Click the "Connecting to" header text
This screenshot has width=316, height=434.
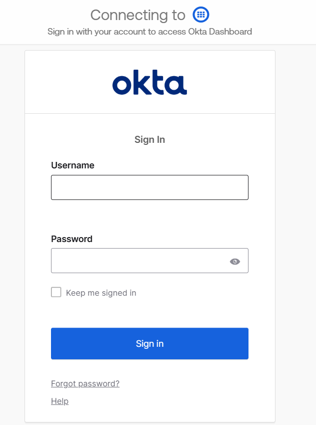point(137,15)
